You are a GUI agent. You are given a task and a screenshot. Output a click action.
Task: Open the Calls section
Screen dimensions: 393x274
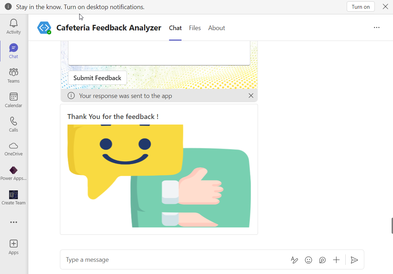point(13,124)
